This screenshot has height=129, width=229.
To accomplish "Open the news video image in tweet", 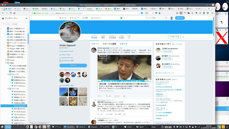I will [x=125, y=68].
